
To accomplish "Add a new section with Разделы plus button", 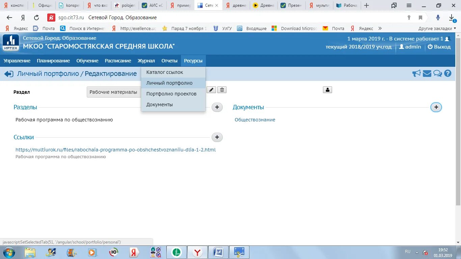I will pos(217,107).
